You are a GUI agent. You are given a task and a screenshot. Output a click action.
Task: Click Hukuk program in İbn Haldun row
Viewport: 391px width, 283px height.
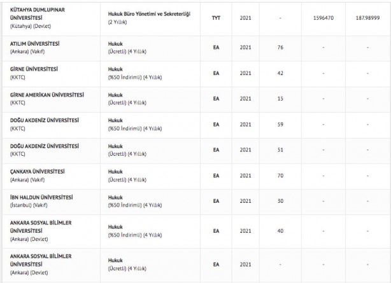point(117,197)
